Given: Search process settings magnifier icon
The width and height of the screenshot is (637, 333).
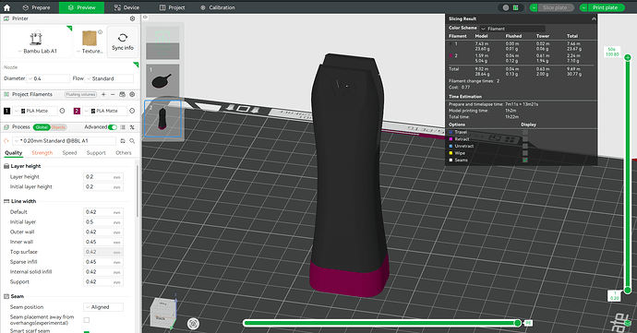Looking at the screenshot, I should [132, 141].
